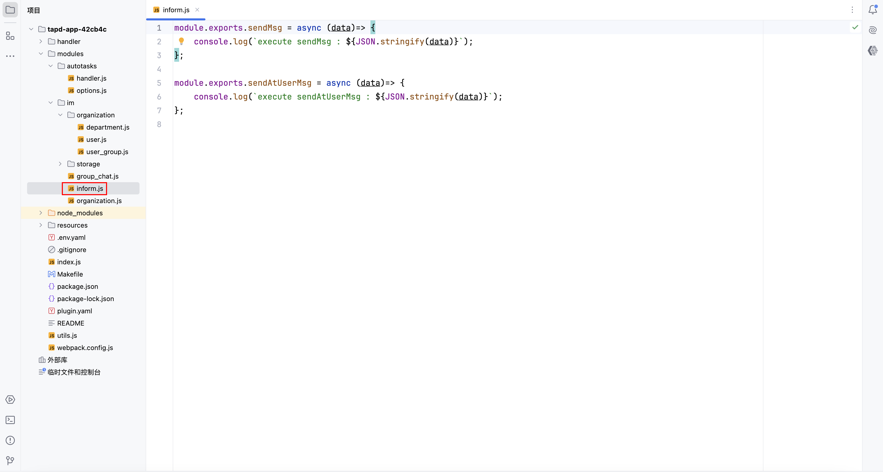Image resolution: width=883 pixels, height=472 pixels.
Task: Click line number 5 in gutter
Action: click(x=159, y=83)
